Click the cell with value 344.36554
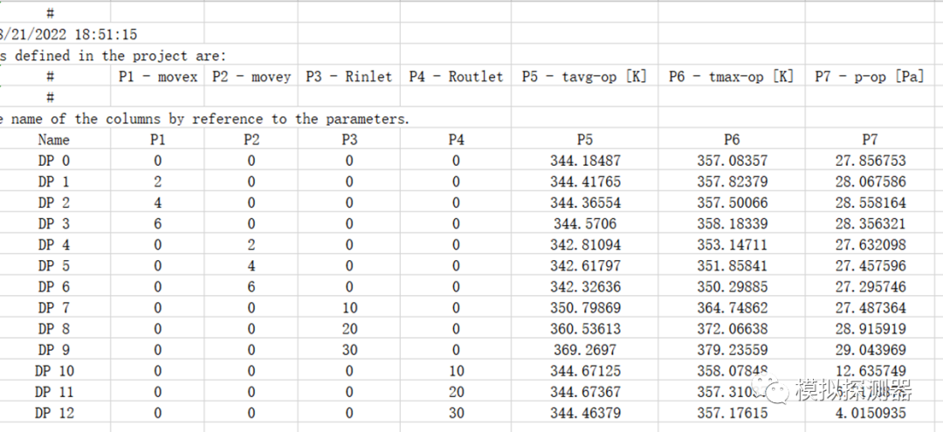The image size is (943, 432). pos(584,202)
